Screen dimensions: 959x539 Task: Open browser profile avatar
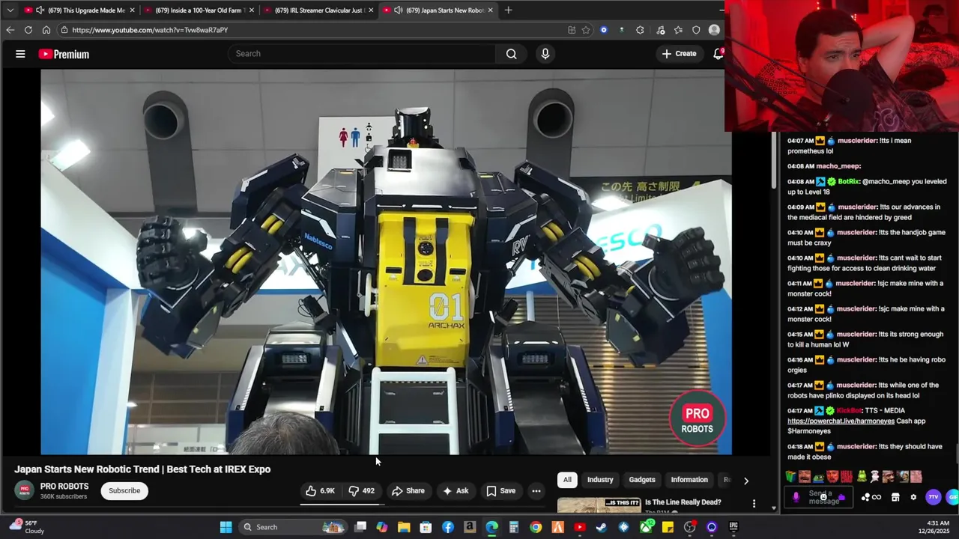coord(714,30)
